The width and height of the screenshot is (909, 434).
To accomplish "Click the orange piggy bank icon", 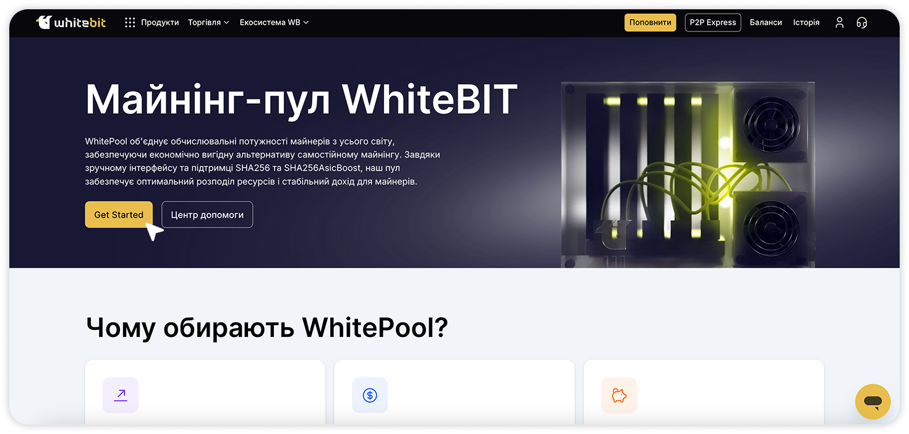I will (619, 395).
